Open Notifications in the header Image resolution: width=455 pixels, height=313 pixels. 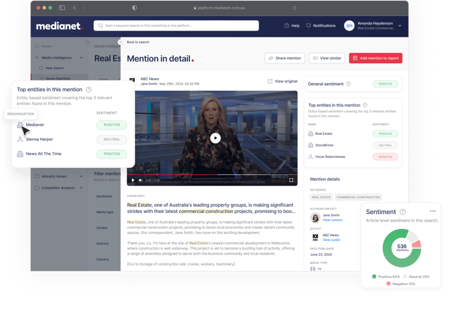321,26
